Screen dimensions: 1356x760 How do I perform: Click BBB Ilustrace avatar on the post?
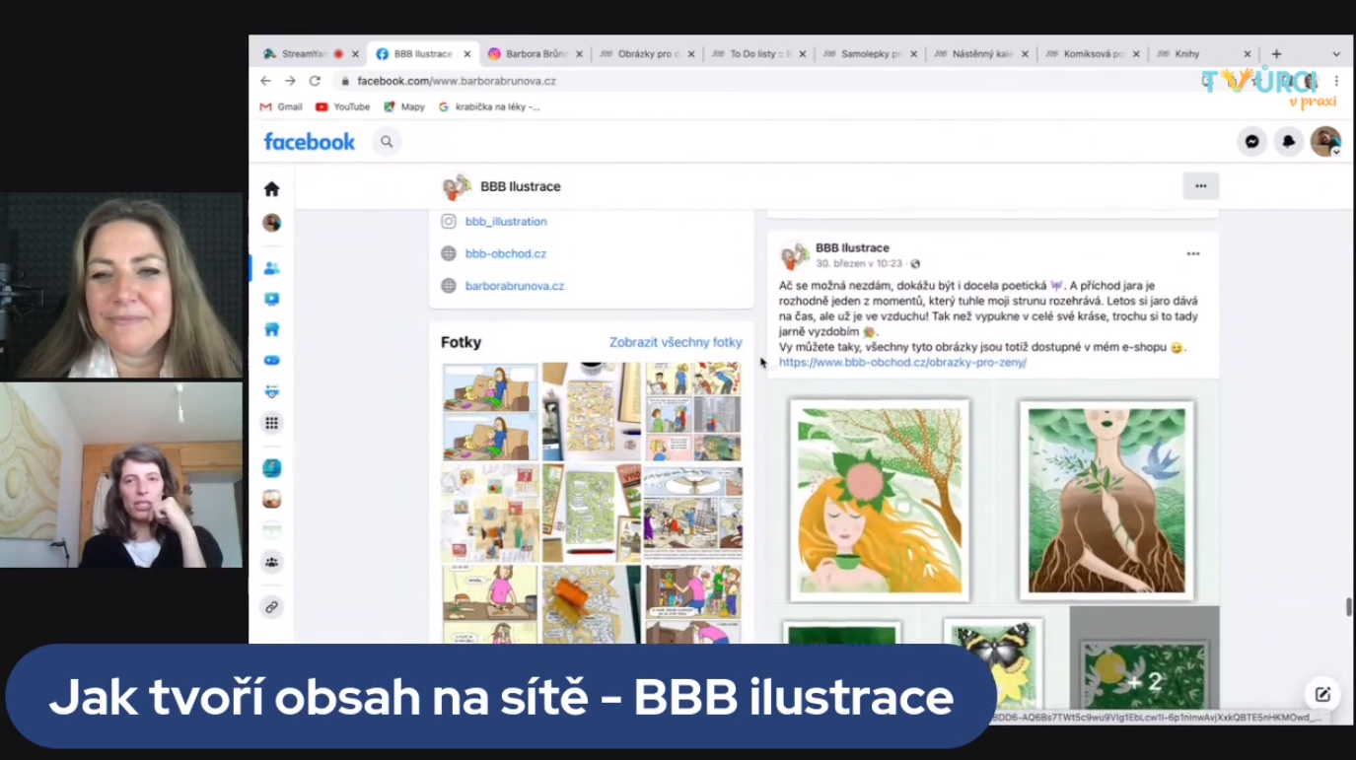coord(795,256)
